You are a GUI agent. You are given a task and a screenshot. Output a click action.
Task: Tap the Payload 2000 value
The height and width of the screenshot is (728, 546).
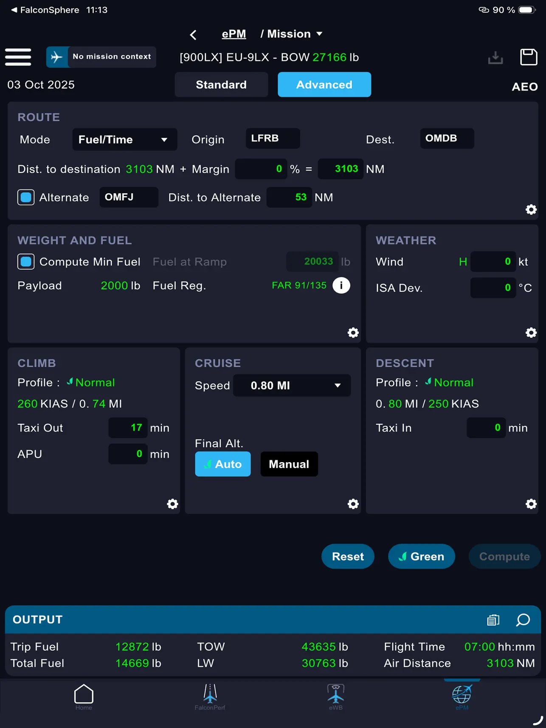click(114, 285)
